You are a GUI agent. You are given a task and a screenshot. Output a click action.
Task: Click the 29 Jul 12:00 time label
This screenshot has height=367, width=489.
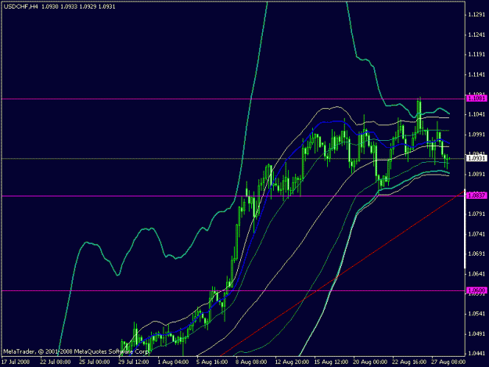[x=134, y=362]
